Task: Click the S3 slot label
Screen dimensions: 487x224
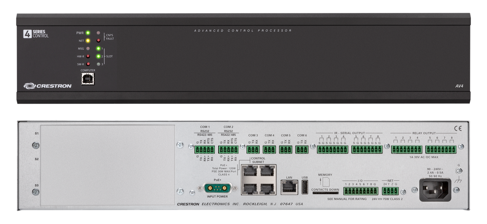Action: pos(36,185)
